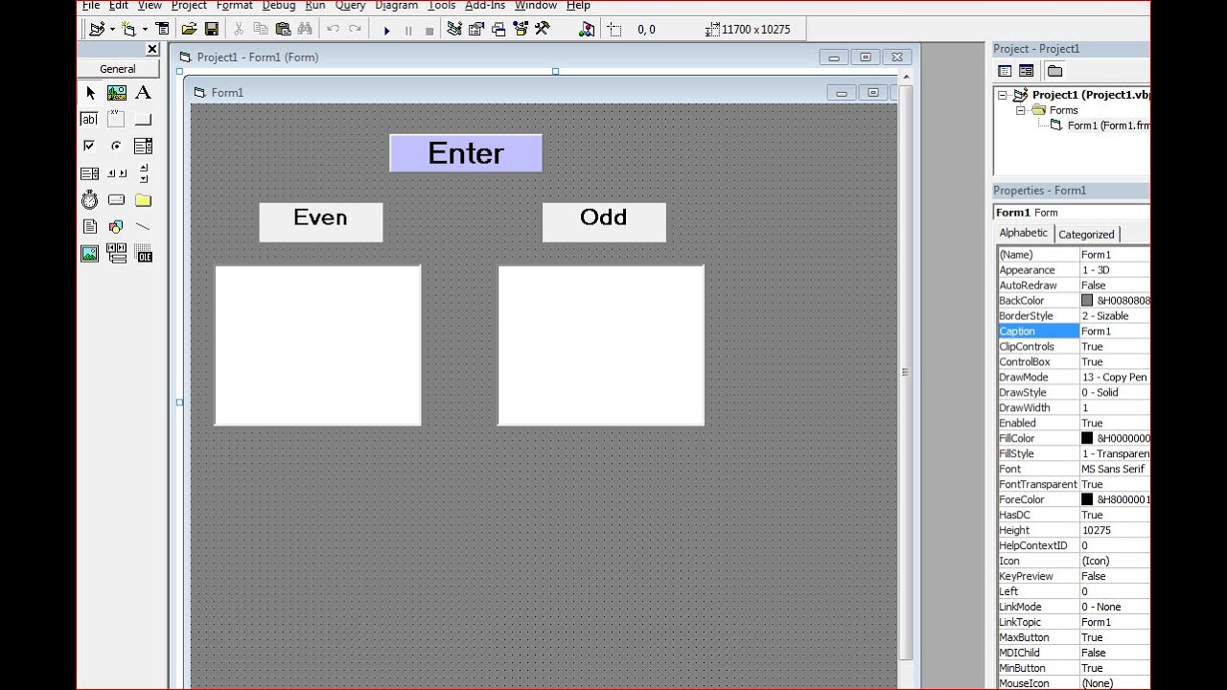Select the PictureBox control tool
Image resolution: width=1227 pixels, height=690 pixels.
(117, 93)
